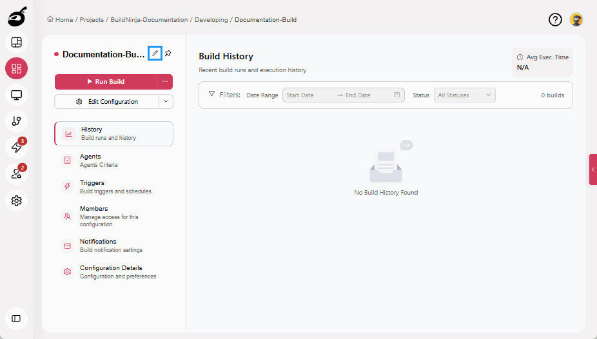The width and height of the screenshot is (597, 339).
Task: Select the Members menu item
Action: click(x=114, y=216)
